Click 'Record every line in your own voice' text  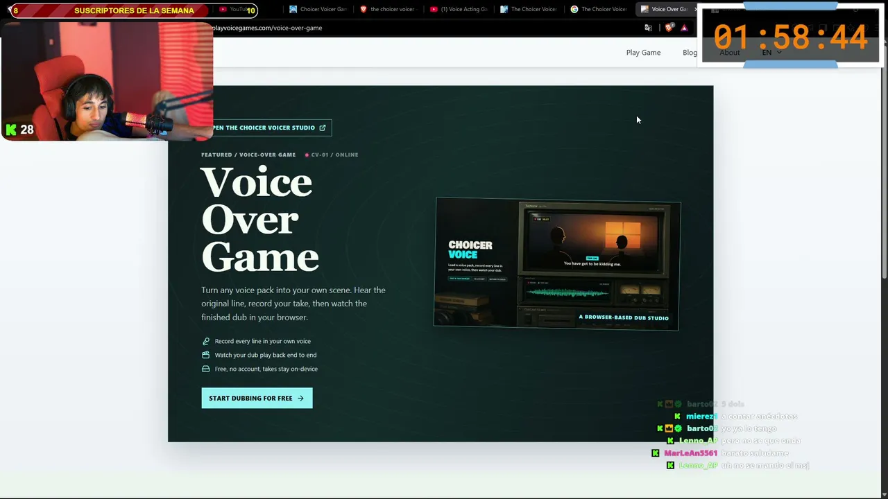(x=263, y=341)
